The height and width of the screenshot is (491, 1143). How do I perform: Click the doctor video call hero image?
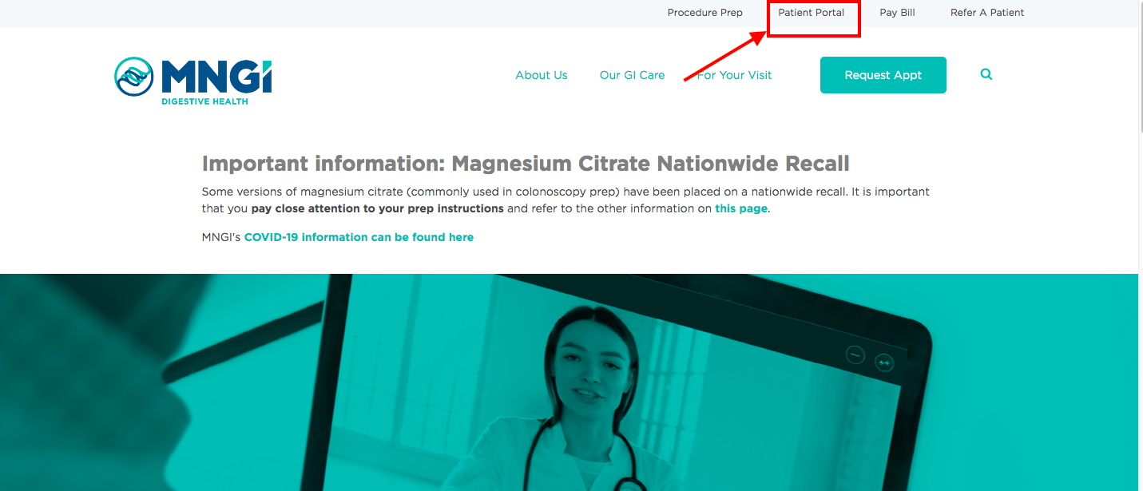click(569, 382)
